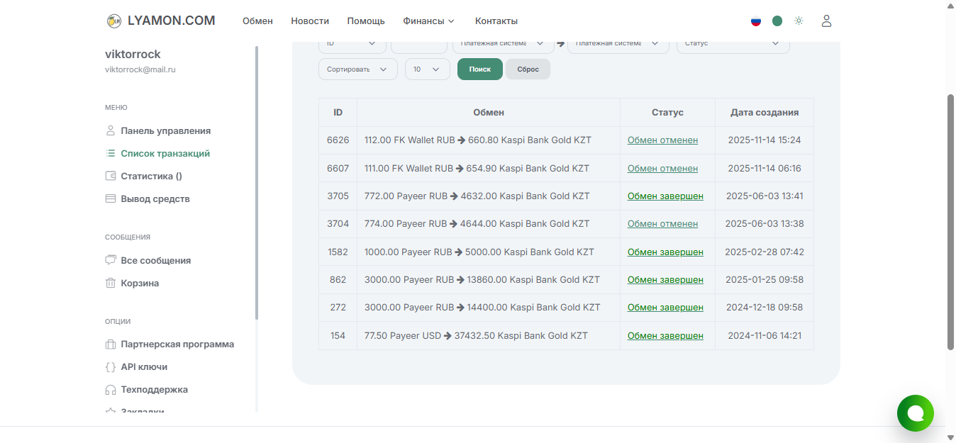The width and height of the screenshot is (956, 443).
Task: Click ID cell 272
Action: pos(338,308)
